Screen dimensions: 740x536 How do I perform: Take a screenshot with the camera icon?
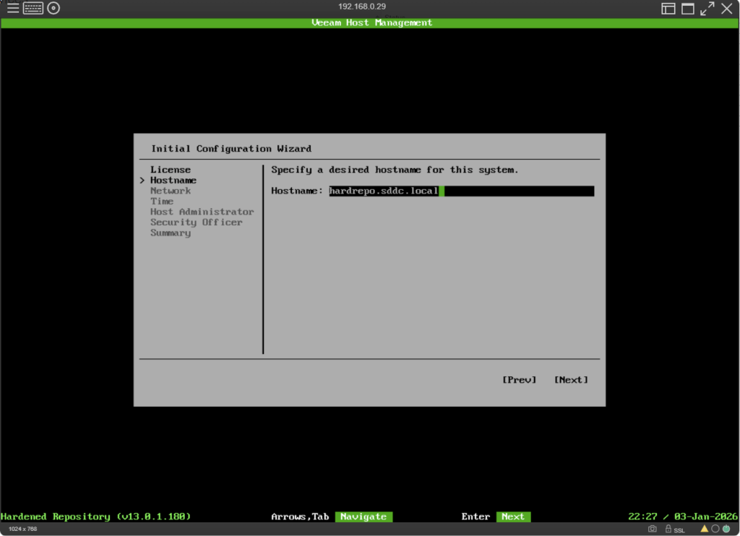pyautogui.click(x=653, y=529)
